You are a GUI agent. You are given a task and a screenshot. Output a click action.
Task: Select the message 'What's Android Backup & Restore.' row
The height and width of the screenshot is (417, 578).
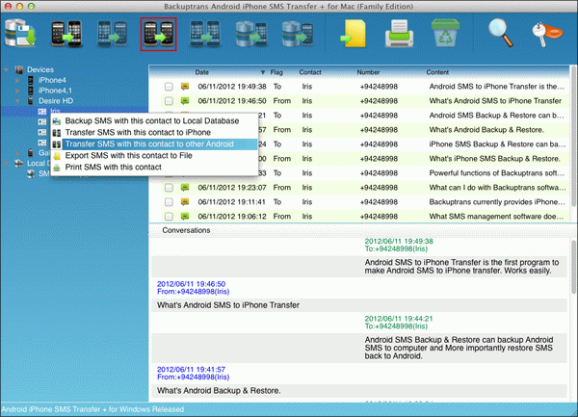[x=363, y=130]
